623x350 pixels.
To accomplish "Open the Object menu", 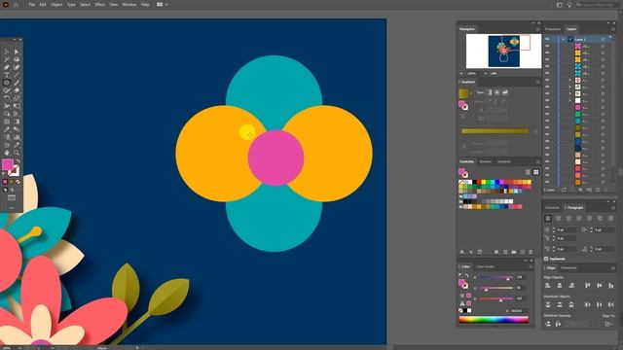I will [56, 4].
